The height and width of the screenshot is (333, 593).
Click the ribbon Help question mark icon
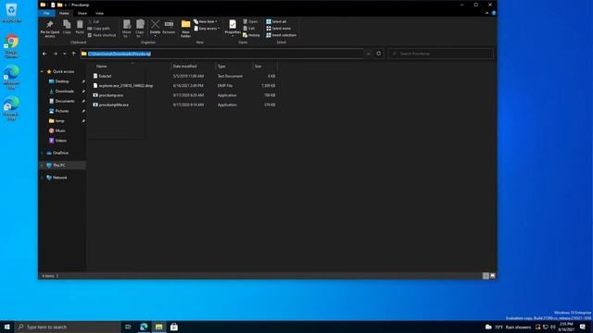(x=494, y=13)
